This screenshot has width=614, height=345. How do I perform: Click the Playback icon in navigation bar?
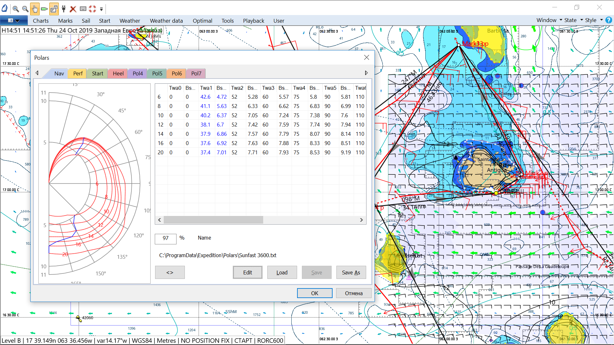[254, 21]
